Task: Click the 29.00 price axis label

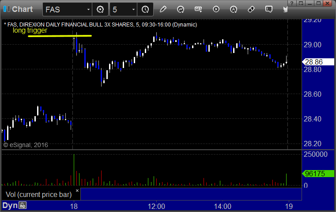Action: pos(313,45)
